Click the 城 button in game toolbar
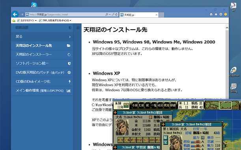The image size is (241, 150). tap(148, 105)
